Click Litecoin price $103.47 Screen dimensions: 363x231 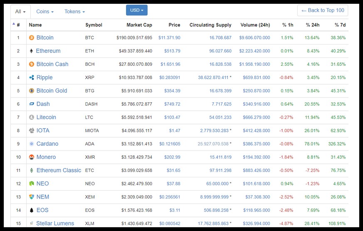coord(172,117)
